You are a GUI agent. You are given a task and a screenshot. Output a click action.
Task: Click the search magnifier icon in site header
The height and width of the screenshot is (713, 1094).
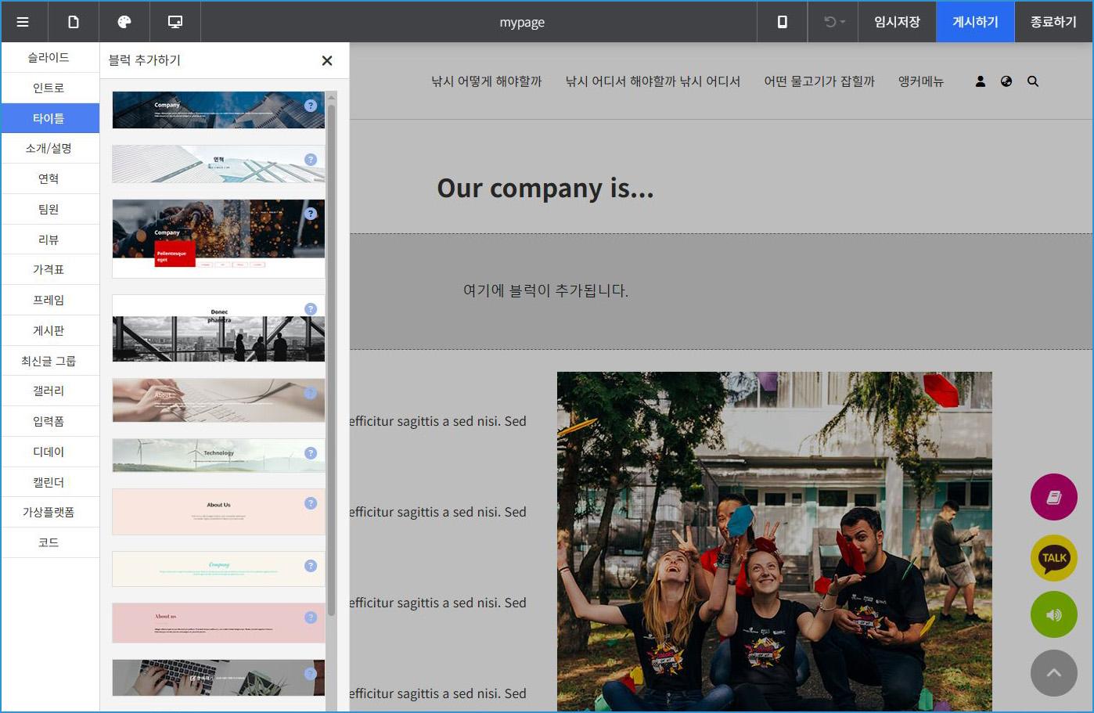pyautogui.click(x=1033, y=81)
